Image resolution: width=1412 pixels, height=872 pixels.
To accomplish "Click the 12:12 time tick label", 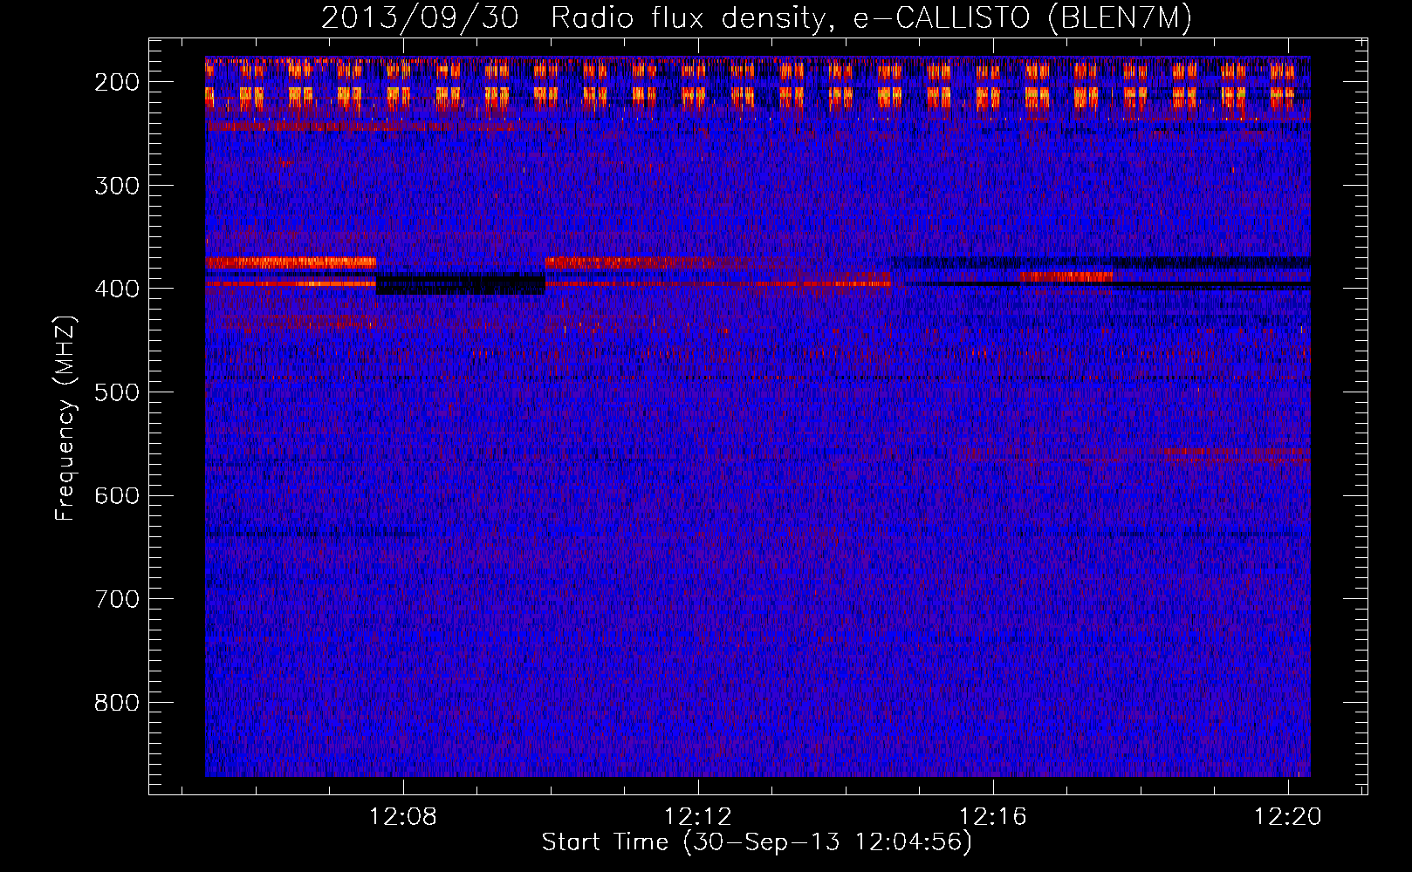I will (x=698, y=817).
